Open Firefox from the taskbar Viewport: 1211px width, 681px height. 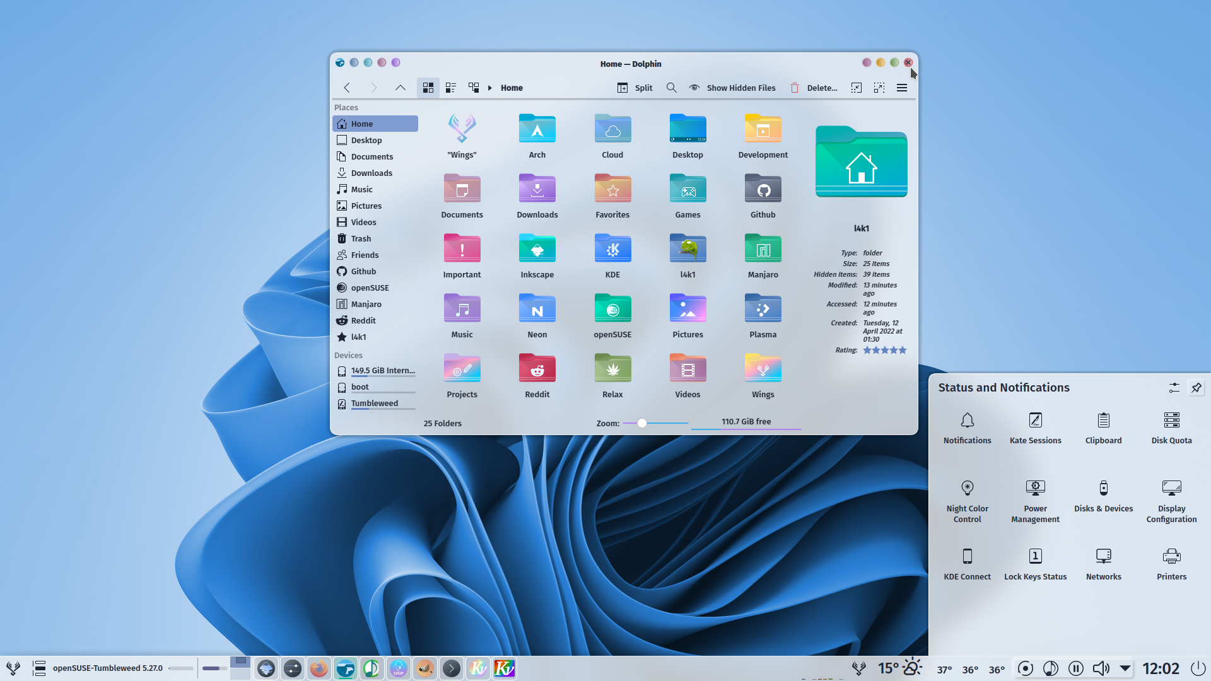coord(319,668)
